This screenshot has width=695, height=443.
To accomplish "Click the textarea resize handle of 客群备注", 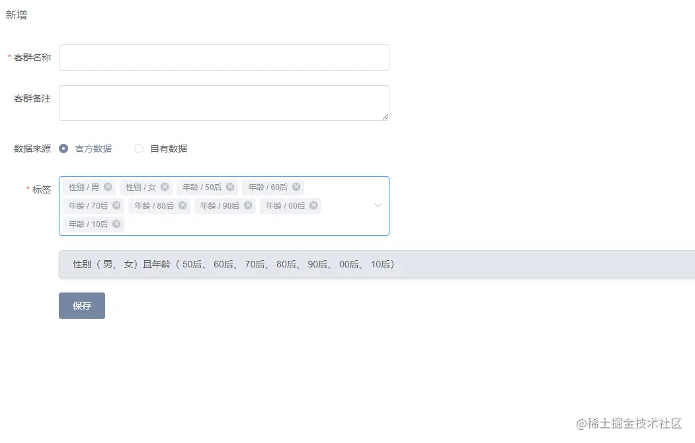I will coord(385,116).
